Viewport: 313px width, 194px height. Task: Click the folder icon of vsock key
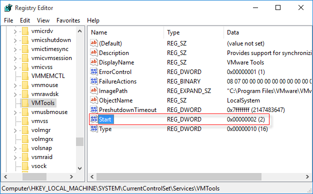(25, 166)
